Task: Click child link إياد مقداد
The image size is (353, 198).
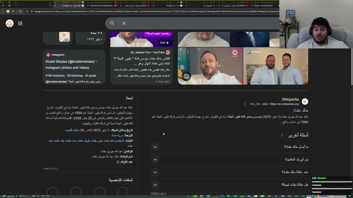Action: 59,141
